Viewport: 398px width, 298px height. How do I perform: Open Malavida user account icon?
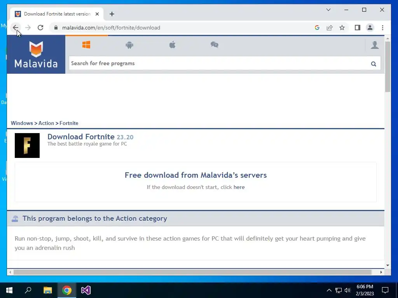click(x=375, y=45)
